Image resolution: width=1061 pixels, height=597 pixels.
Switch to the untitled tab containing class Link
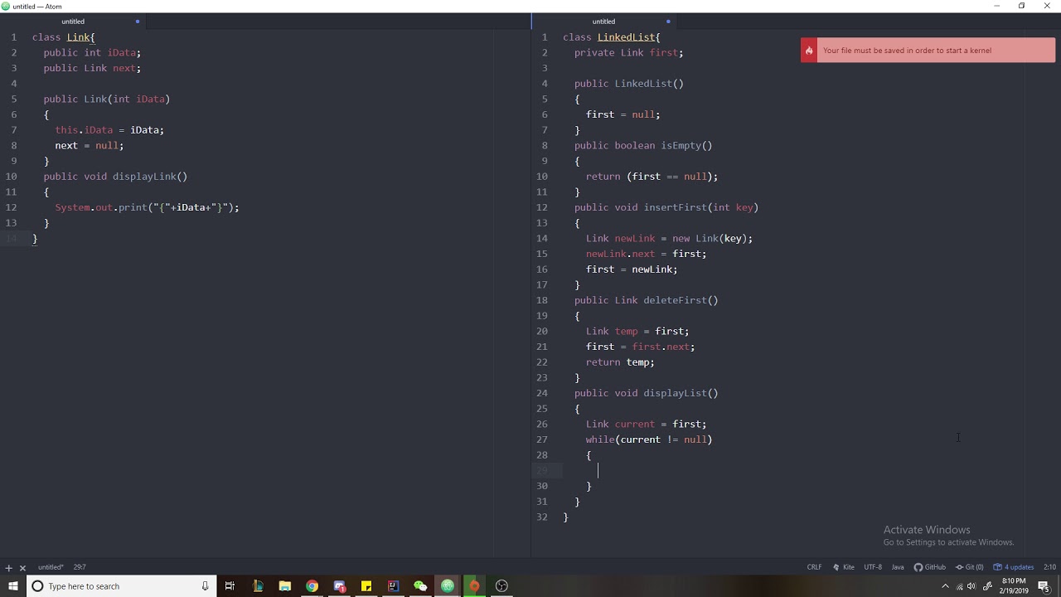[x=73, y=22]
